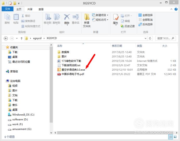The width and height of the screenshot is (180, 141).
Task: Select the 图片 folder in the file list
Action: [64, 56]
